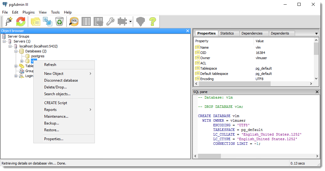Open the Reports submenu

(x=64, y=110)
